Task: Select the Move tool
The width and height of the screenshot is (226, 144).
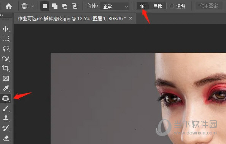Action: (6, 29)
